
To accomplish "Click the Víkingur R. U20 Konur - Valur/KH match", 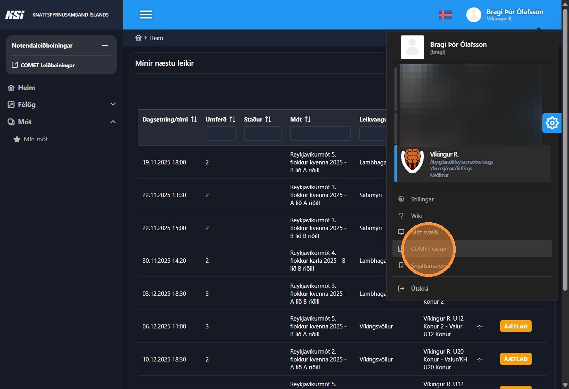I will 446,359.
